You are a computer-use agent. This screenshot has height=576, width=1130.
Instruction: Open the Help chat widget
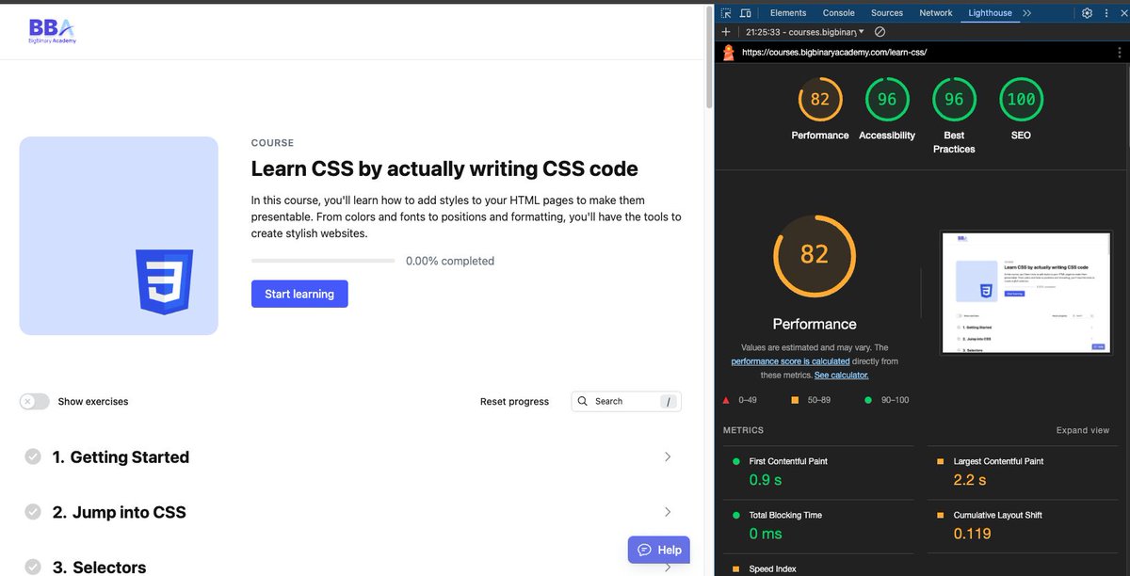coord(658,550)
